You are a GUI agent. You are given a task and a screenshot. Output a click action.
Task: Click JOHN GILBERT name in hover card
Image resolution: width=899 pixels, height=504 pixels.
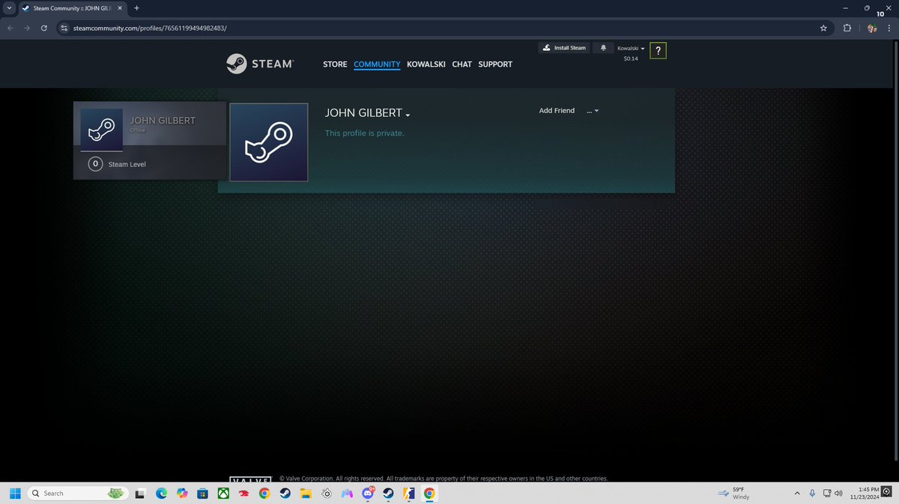[163, 121]
